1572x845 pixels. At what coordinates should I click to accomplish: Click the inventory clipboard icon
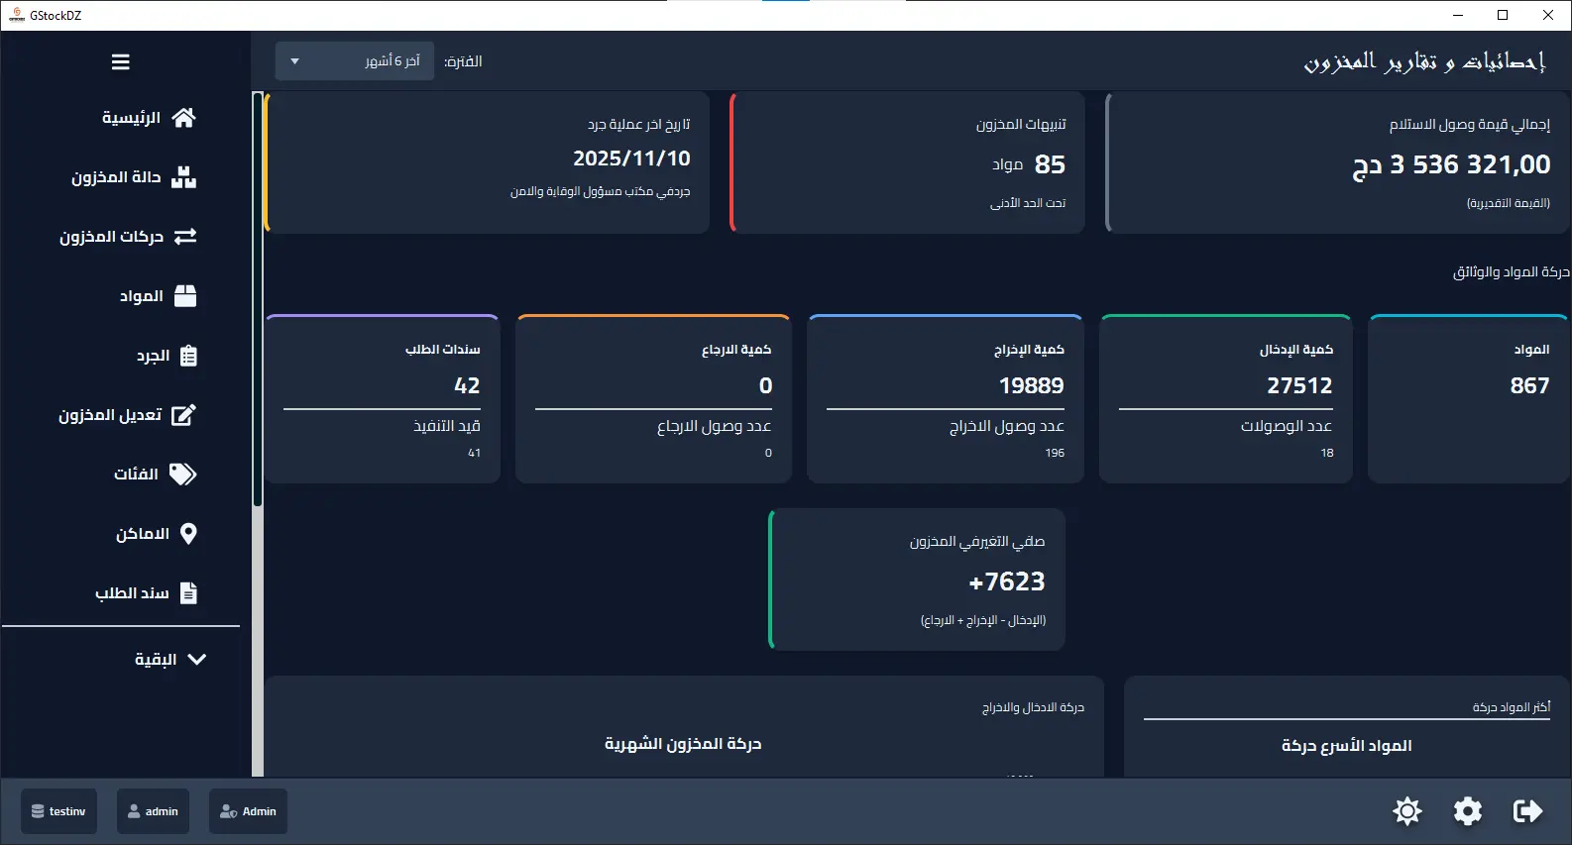[x=188, y=356]
